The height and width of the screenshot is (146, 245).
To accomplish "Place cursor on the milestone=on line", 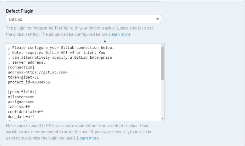I will point(21,97).
